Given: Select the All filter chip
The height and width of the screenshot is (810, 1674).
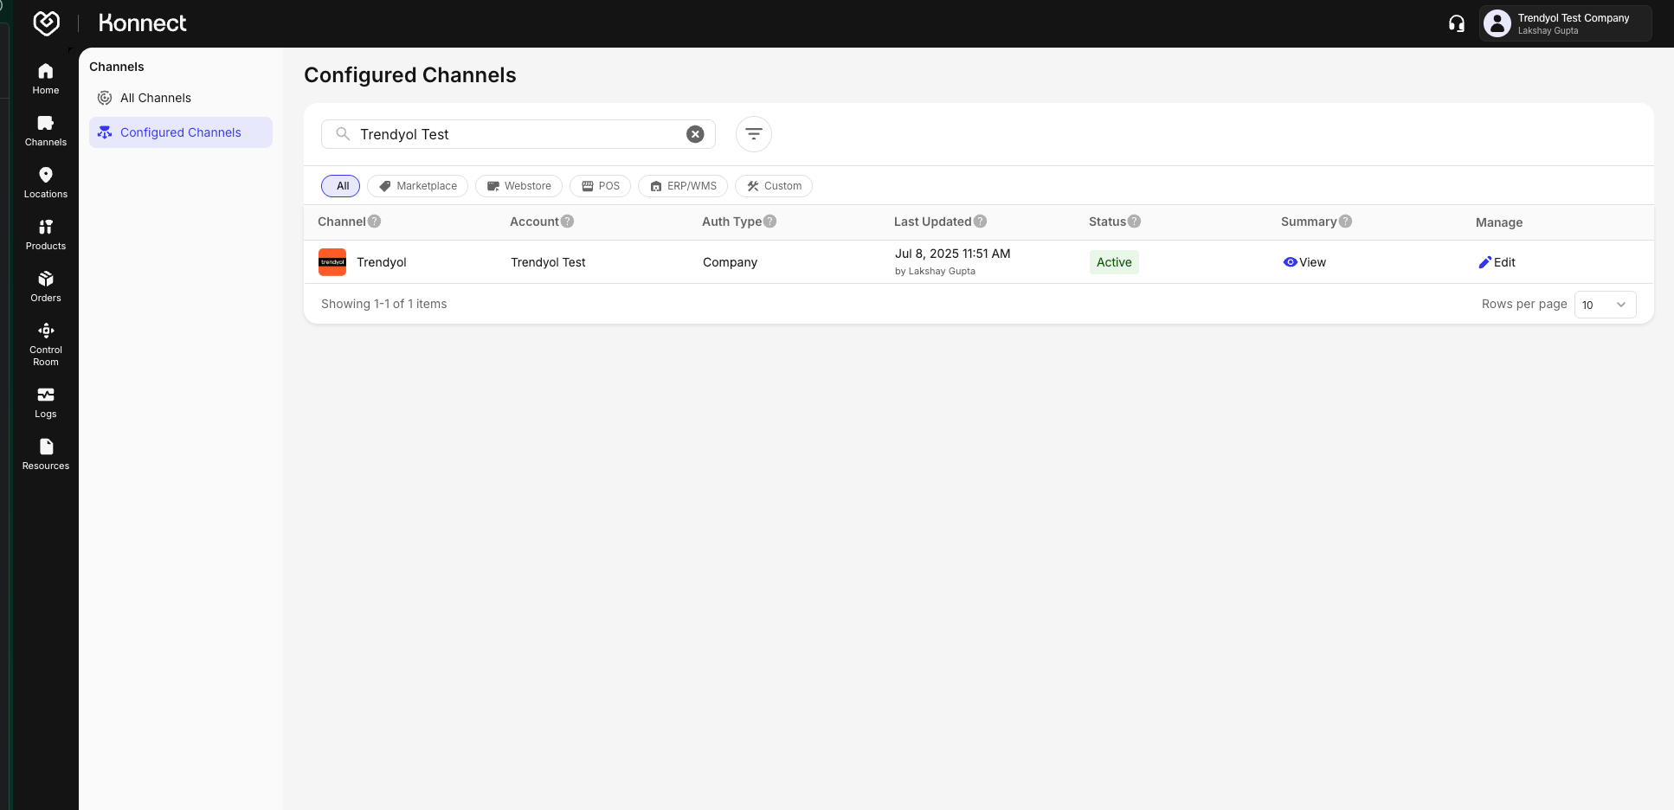Looking at the screenshot, I should 340,186.
